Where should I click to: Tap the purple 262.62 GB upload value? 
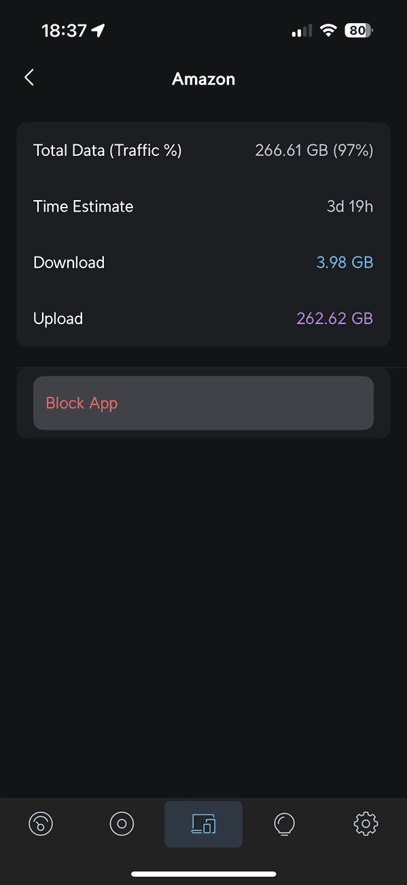click(335, 319)
